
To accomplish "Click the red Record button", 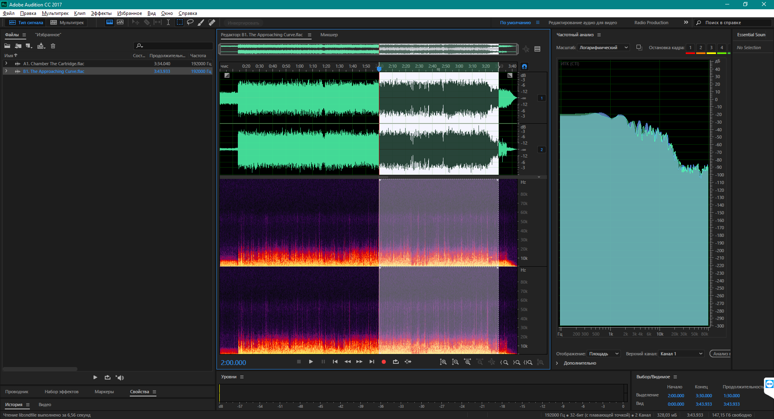I will coord(384,362).
